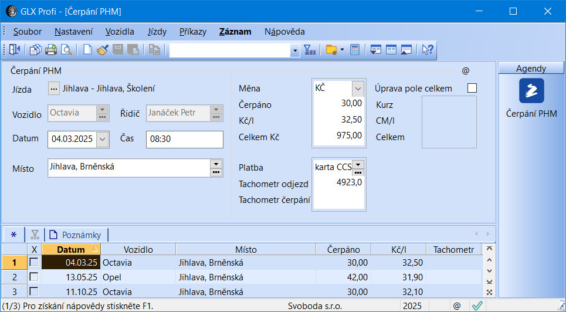Move up one record arrow in table
The height and width of the screenshot is (312, 566).
pos(489,260)
